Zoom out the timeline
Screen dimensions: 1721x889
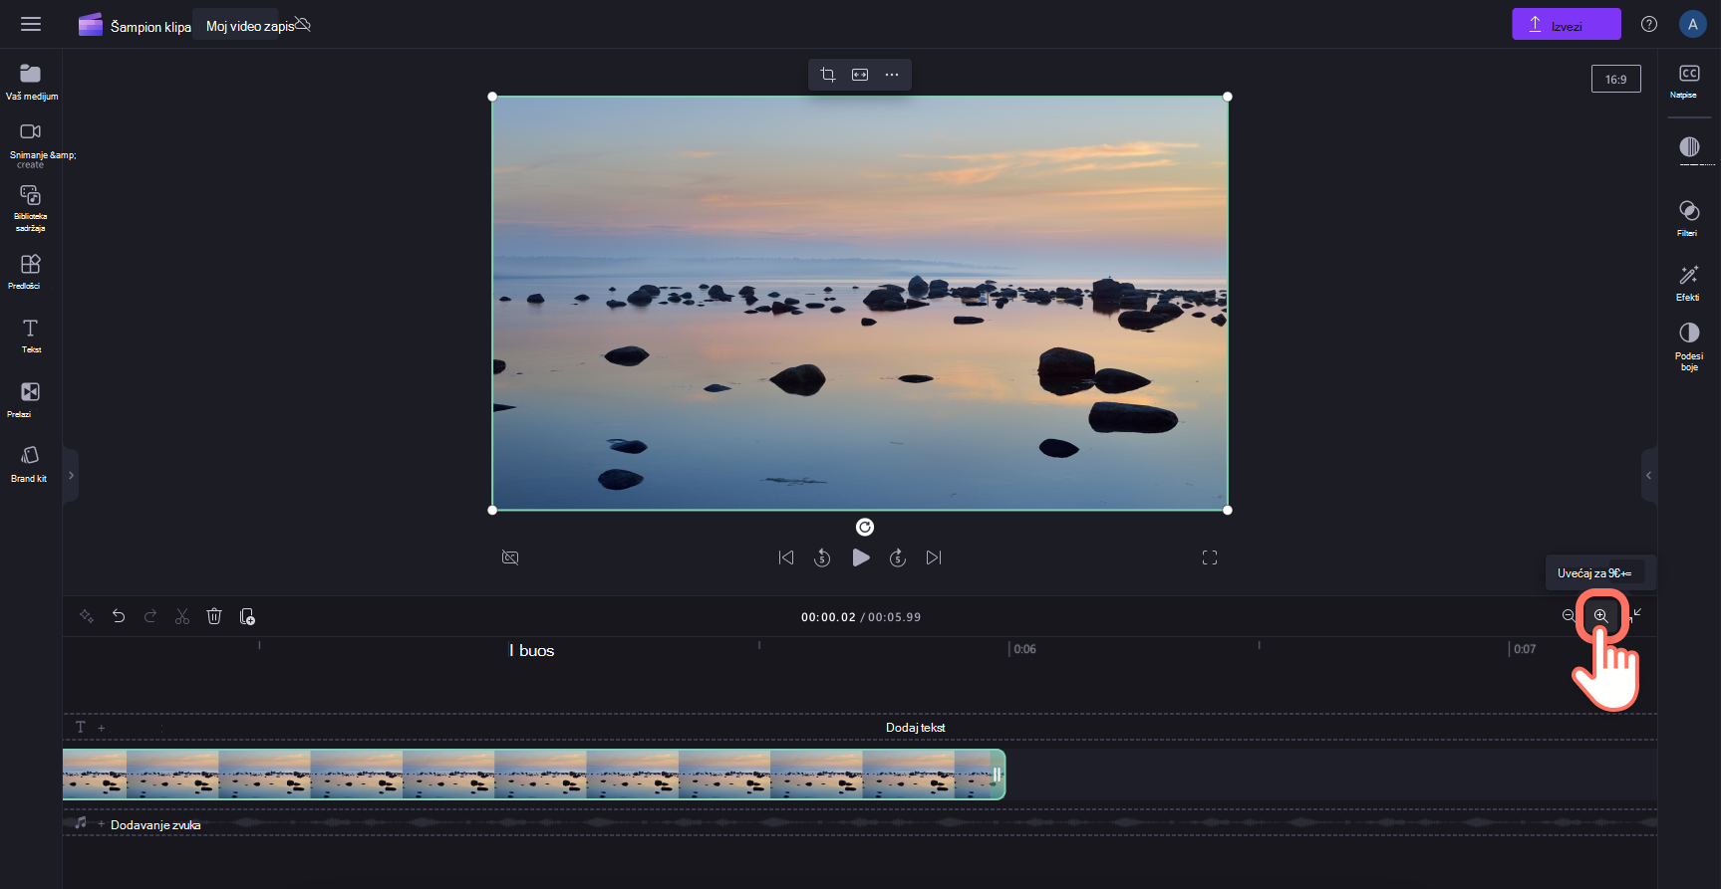tap(1569, 615)
